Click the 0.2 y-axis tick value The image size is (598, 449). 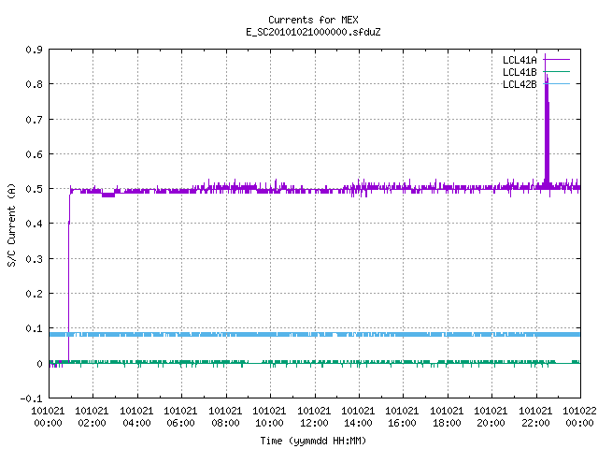tap(34, 294)
